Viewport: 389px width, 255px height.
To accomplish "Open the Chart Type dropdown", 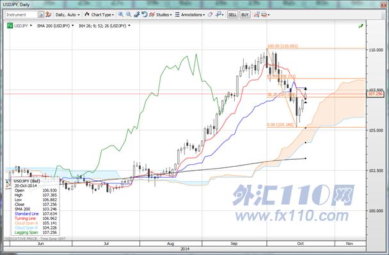I will [x=99, y=15].
